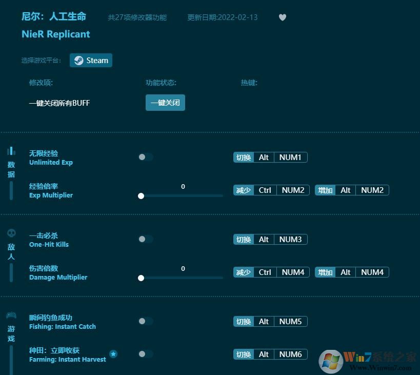Image resolution: width=420 pixels, height=375 pixels.
Task: Click the Exp Multiplier slider handle
Action: tap(141, 196)
